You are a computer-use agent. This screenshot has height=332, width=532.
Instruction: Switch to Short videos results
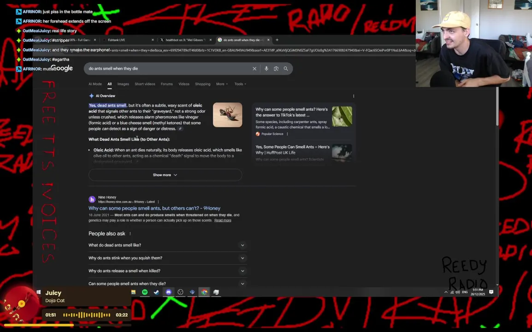tap(145, 84)
